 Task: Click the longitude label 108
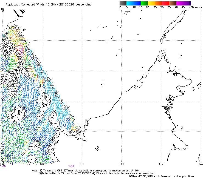(42, 164)
